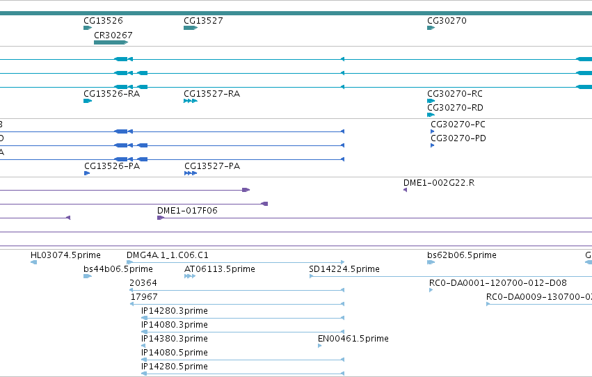
Task: Click the CR30267 gene label
Action: coord(113,35)
